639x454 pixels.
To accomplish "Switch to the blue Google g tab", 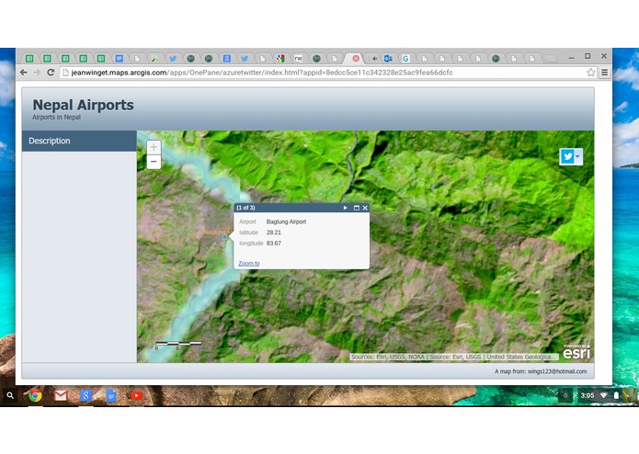I will pyautogui.click(x=226, y=59).
